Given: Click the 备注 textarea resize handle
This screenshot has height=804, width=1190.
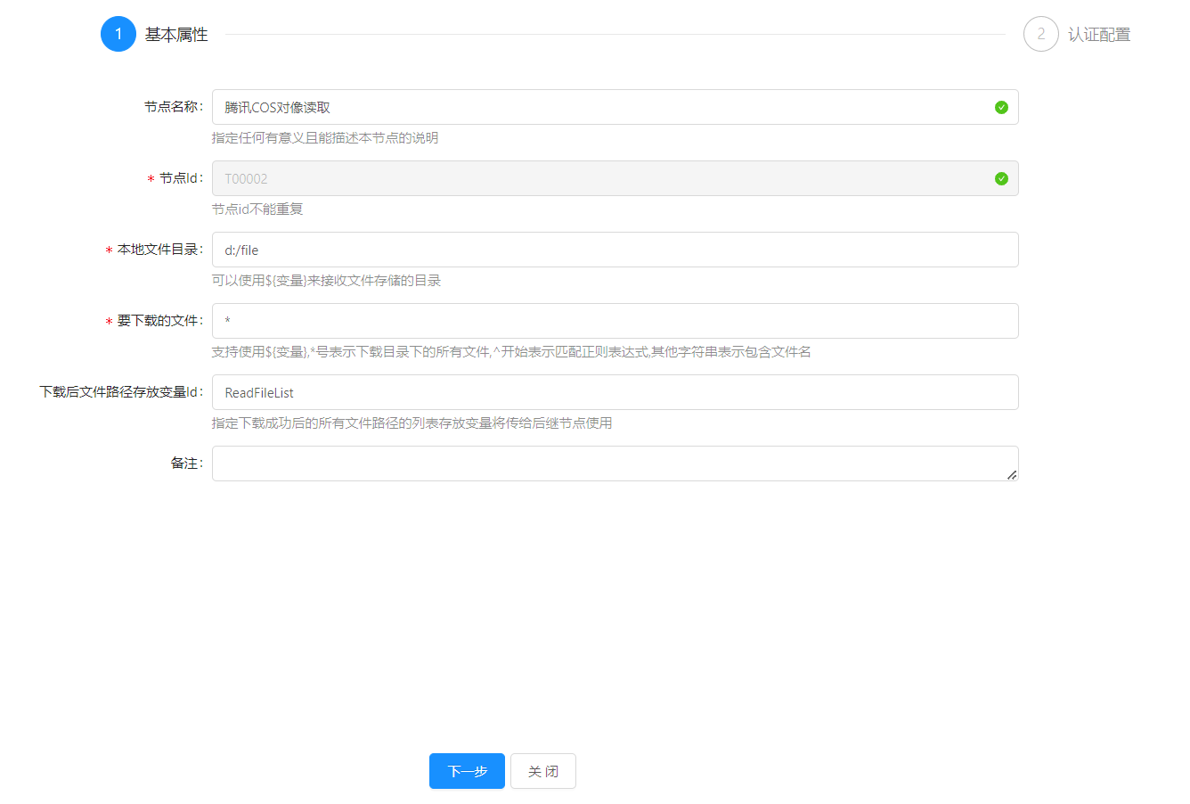Looking at the screenshot, I should click(1012, 475).
